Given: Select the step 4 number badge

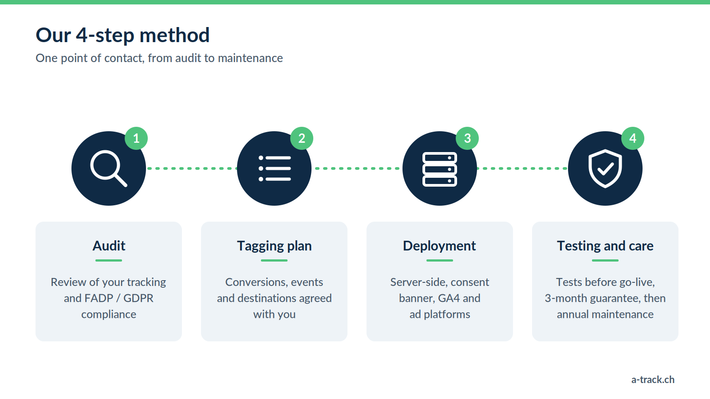Looking at the screenshot, I should pyautogui.click(x=633, y=138).
